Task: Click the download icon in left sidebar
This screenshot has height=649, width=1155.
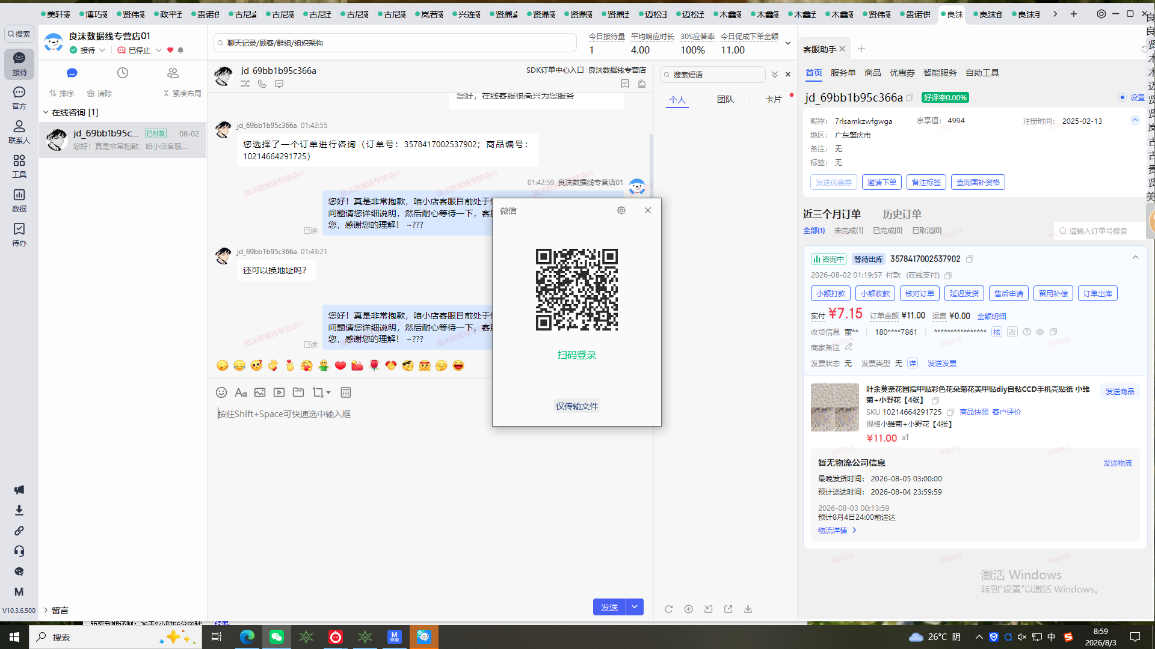Action: point(19,510)
